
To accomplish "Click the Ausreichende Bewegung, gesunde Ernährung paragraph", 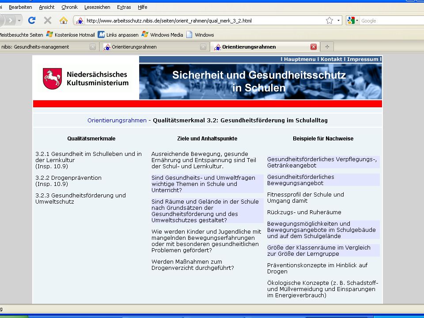I will [x=204, y=160].
